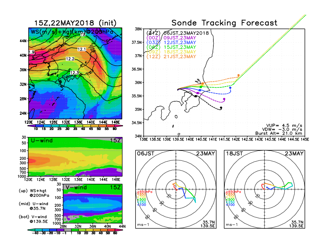Click the "44N" latitude label on the 200hPa map
The height and width of the screenshot is (251, 325).
pos(23,41)
